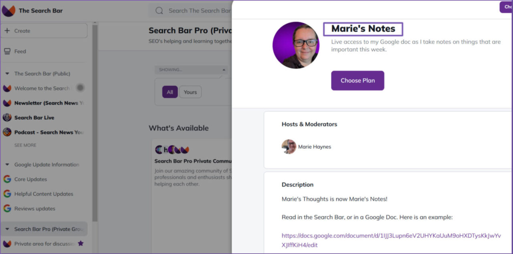Click Search Bar Pro (Private Group) page title
The image size is (513, 254).
point(190,30)
